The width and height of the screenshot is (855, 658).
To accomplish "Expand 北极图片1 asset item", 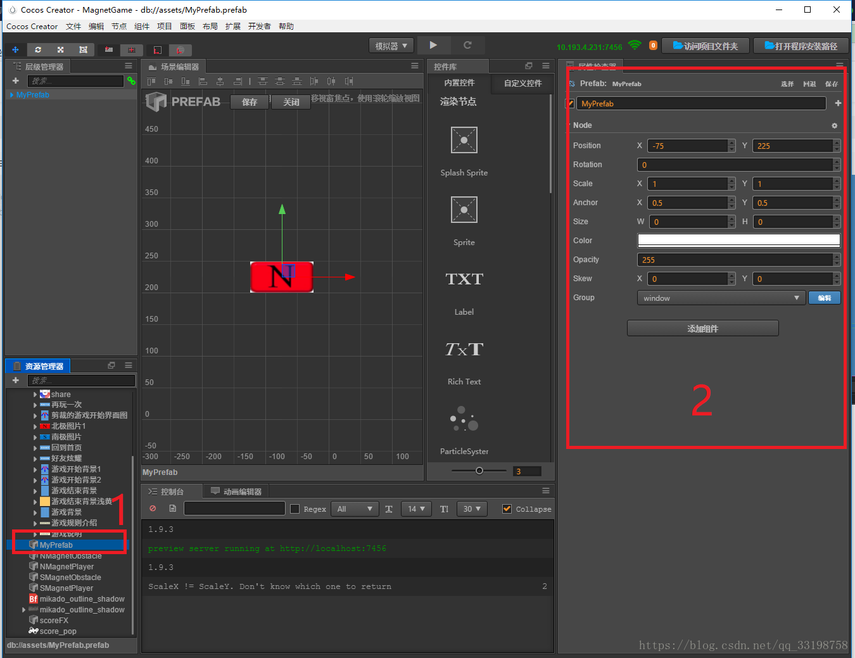I will click(x=35, y=427).
